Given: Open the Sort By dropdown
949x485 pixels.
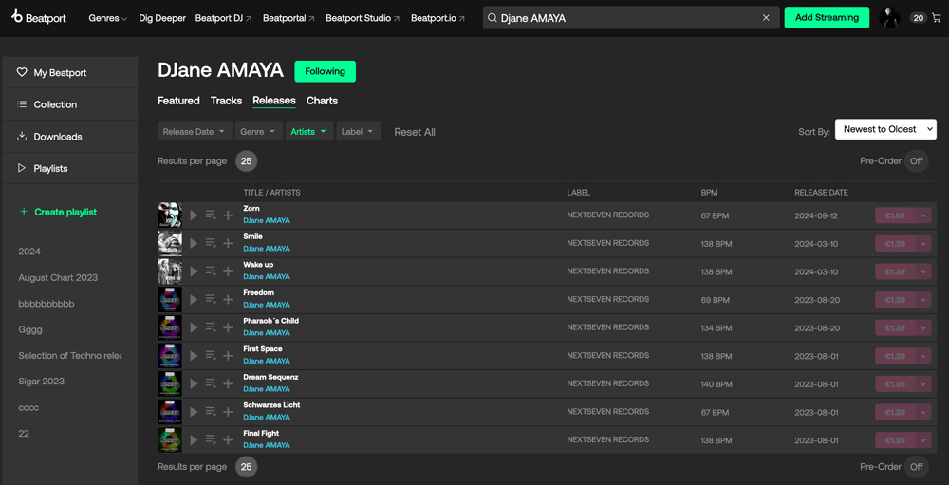Looking at the screenshot, I should pos(885,129).
